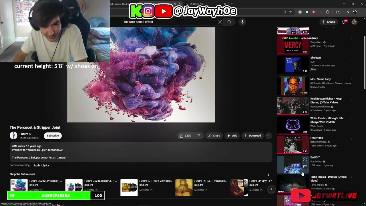This screenshot has height=206, width=366.
Task: Open the media controls toolbar icon
Action: click(348, 12)
